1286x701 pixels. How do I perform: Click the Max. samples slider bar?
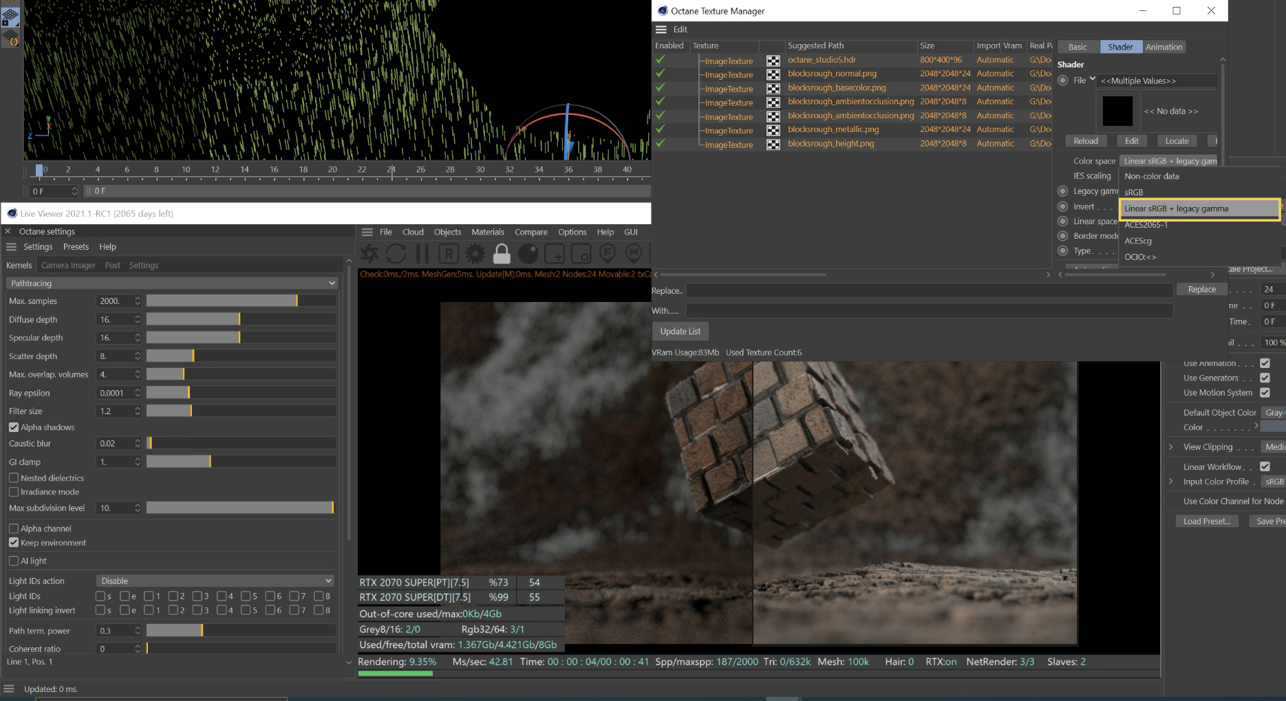(241, 301)
